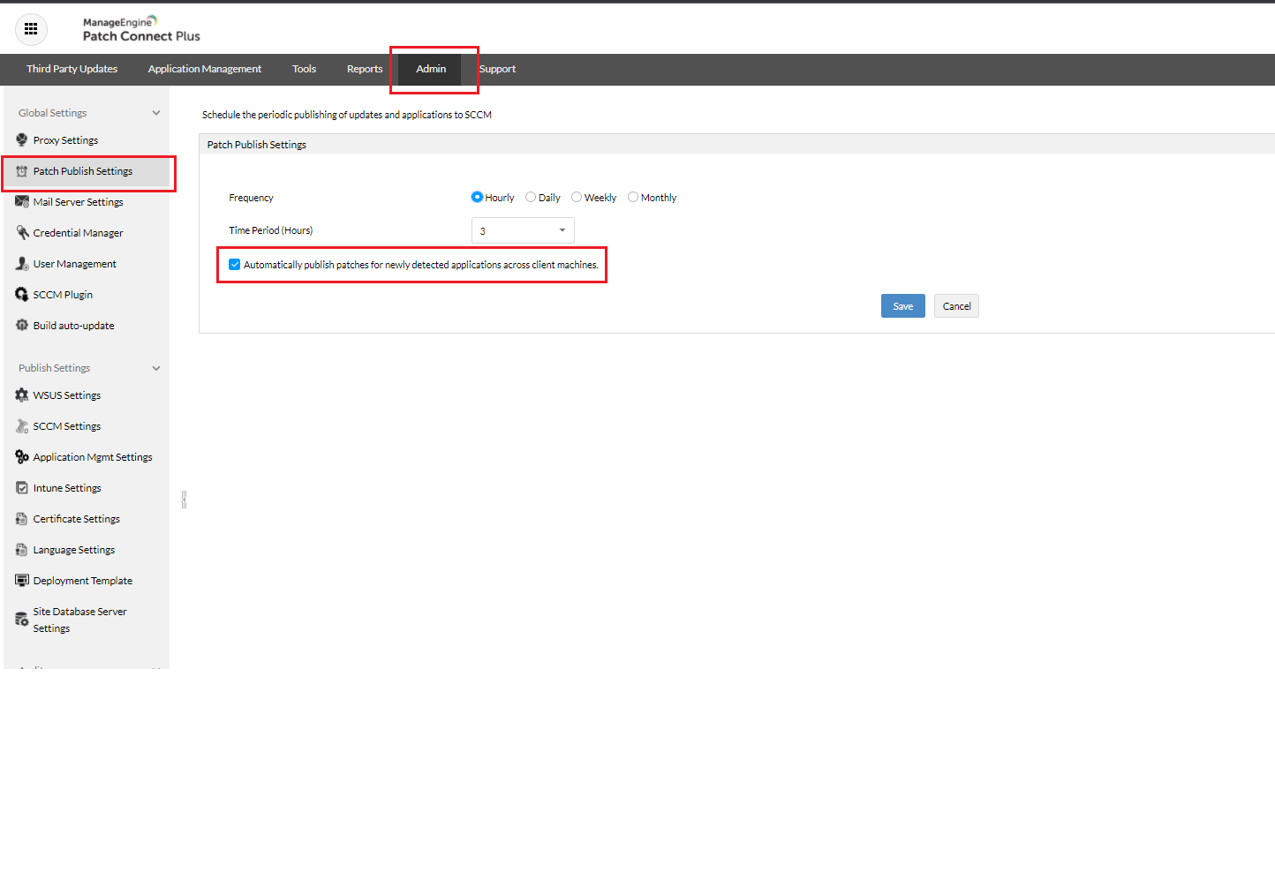The height and width of the screenshot is (872, 1275).
Task: Save the patch publish settings
Action: [903, 306]
